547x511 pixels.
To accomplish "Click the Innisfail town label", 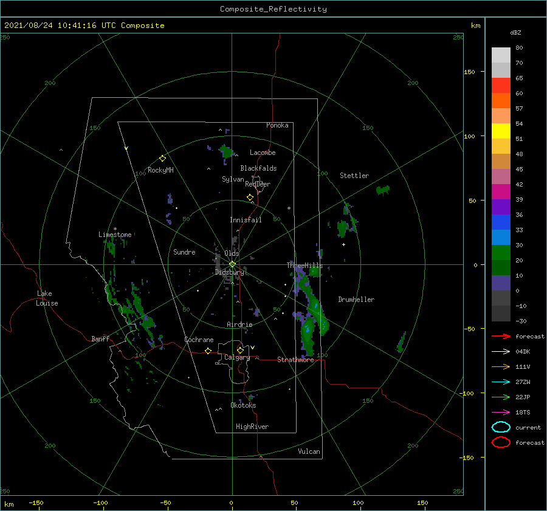I will point(246,220).
